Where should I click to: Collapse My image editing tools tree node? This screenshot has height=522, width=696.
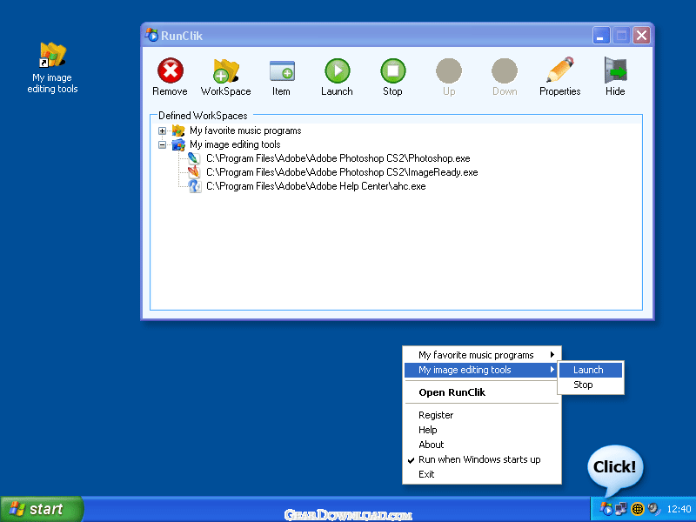pos(162,144)
